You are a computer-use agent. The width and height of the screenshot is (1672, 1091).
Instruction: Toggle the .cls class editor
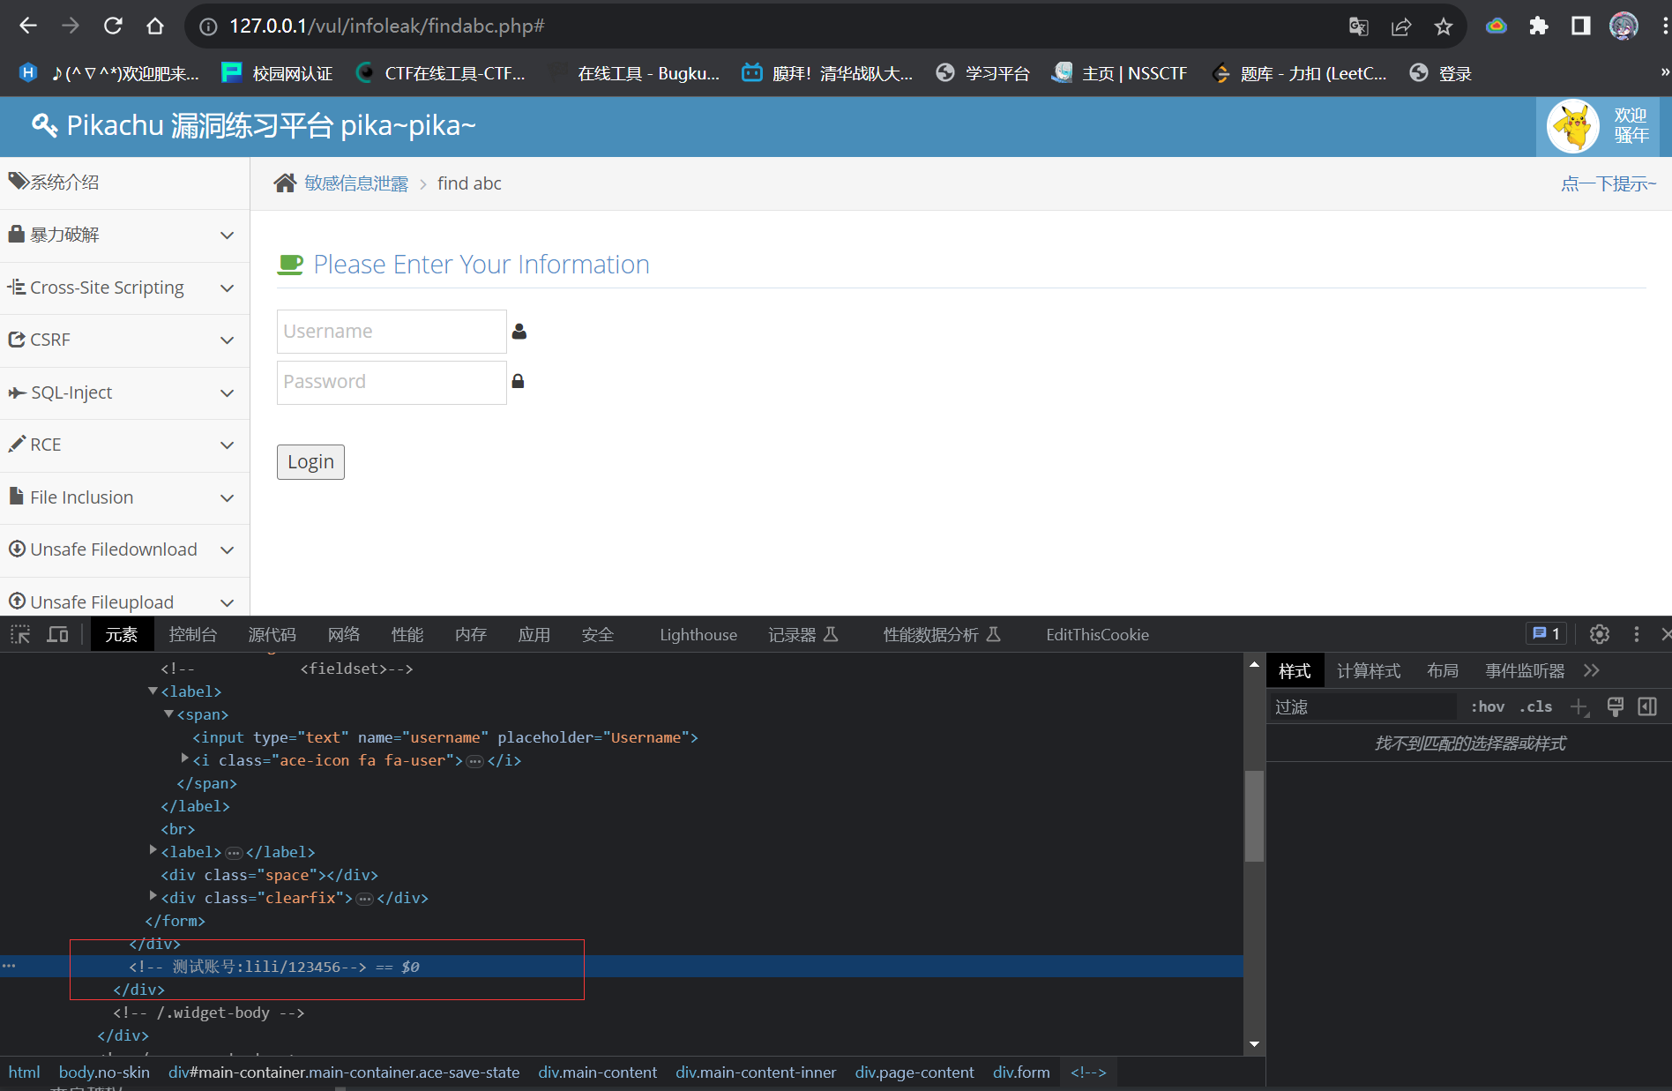pyautogui.click(x=1535, y=707)
